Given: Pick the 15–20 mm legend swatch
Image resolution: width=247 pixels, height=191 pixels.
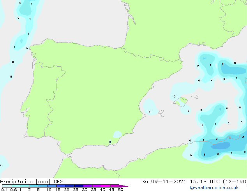Looking at the screenshot, I should (60, 186).
